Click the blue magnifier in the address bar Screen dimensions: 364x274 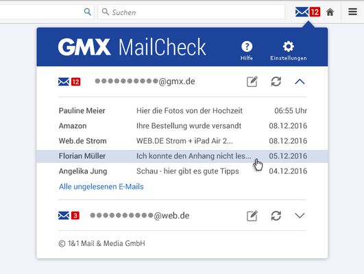(88, 12)
